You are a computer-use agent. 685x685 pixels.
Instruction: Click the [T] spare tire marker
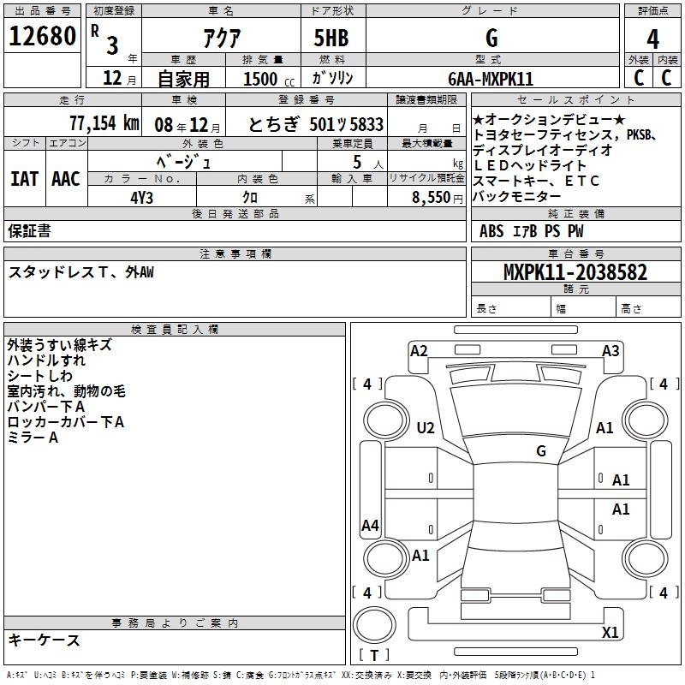click(x=375, y=656)
